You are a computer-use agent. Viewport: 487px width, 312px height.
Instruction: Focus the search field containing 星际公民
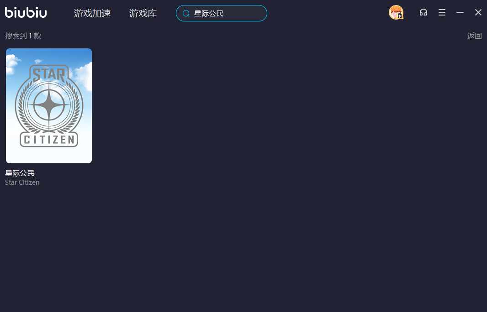(222, 13)
